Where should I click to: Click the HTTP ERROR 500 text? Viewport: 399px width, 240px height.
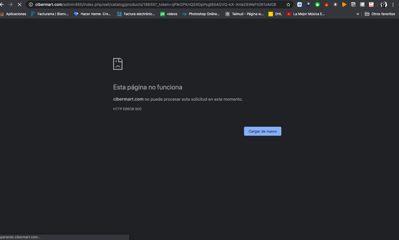[127, 109]
